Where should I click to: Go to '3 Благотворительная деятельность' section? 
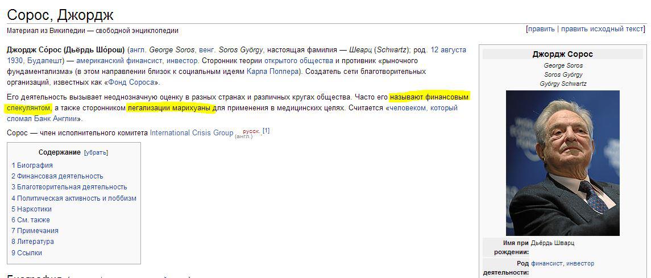coord(69,186)
